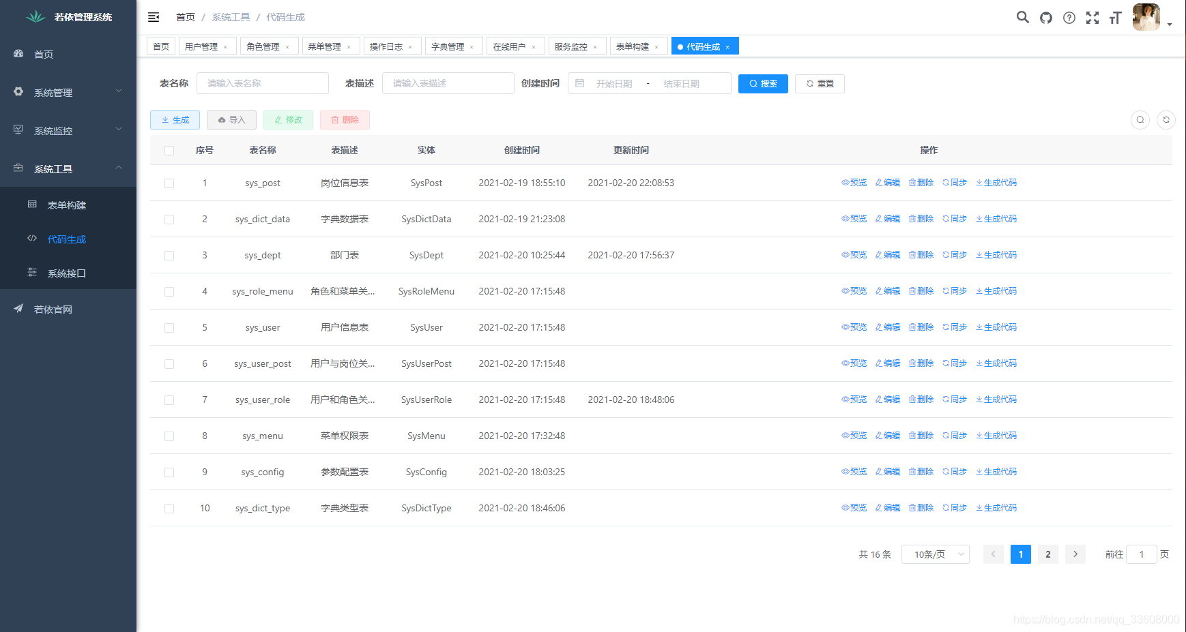
Task: Sync the sys_menu table
Action: [x=955, y=436]
